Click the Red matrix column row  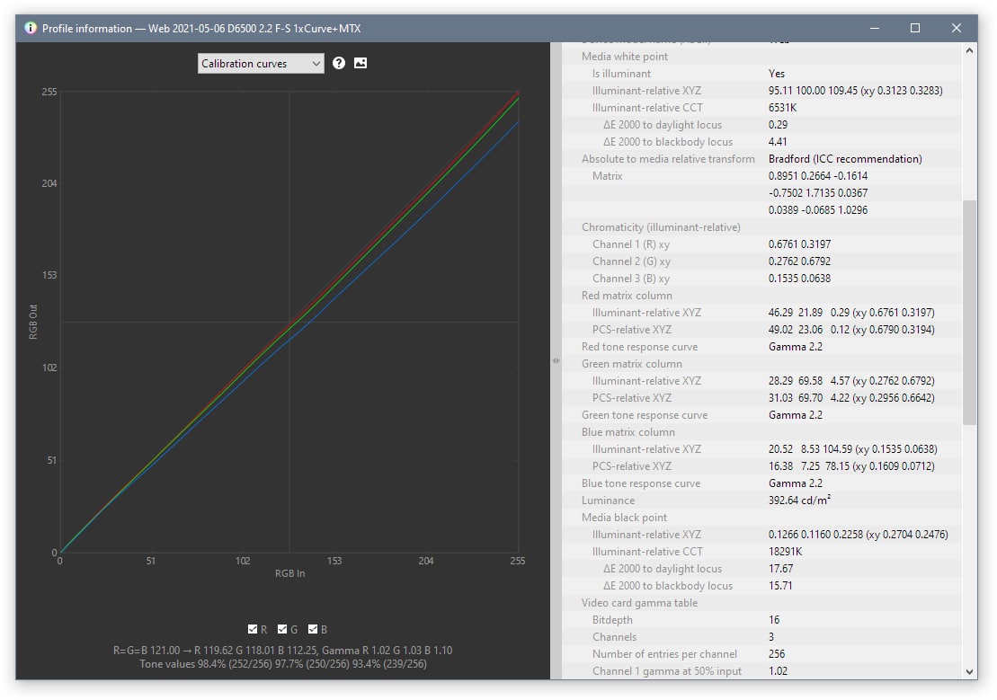(627, 296)
